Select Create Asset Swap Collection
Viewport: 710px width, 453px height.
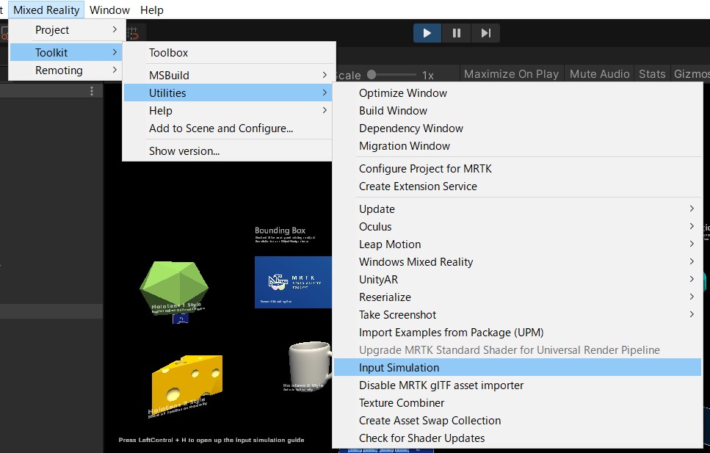pyautogui.click(x=517, y=421)
